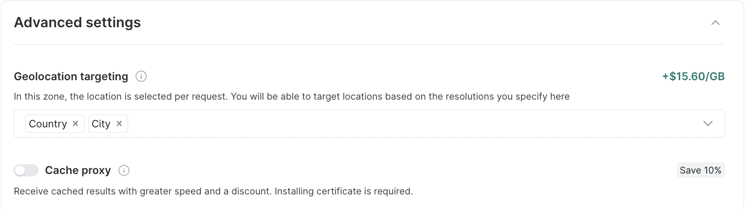Click the geolocation description text
The width and height of the screenshot is (745, 209).
click(292, 96)
